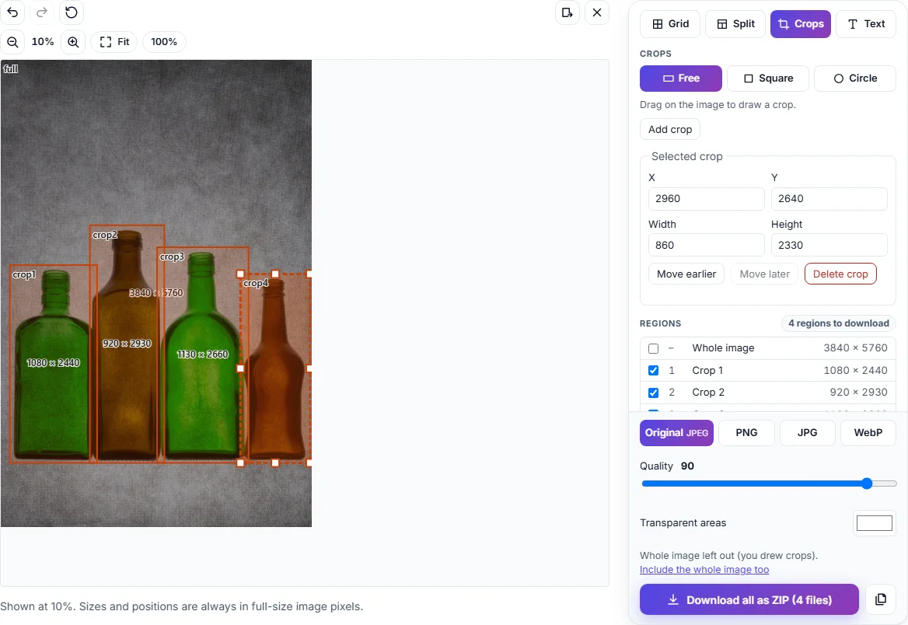908x625 pixels.
Task: Open the Transparent areas color swatch
Action: [875, 523]
